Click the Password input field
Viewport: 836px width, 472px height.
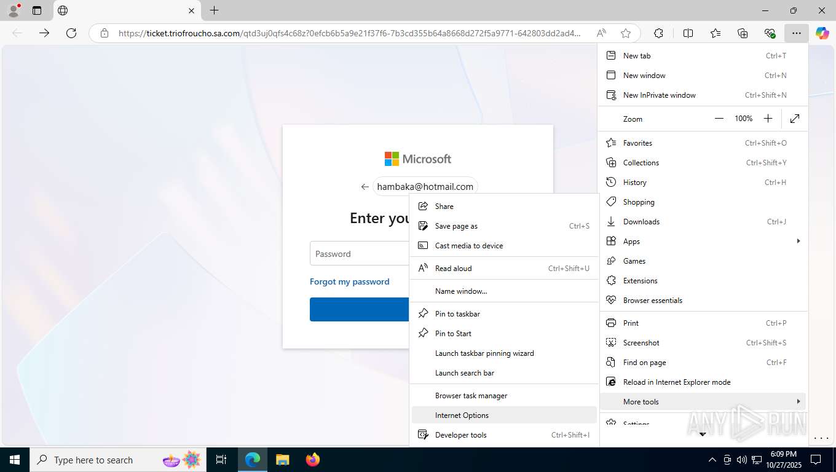click(x=360, y=253)
